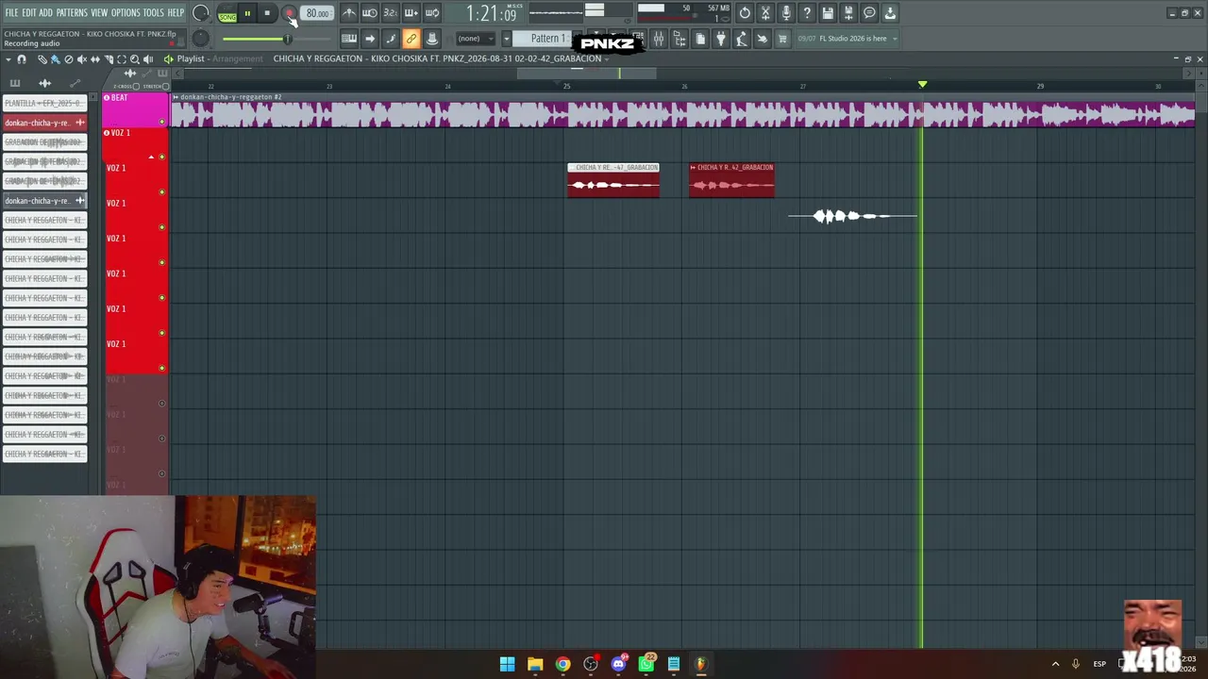Image resolution: width=1208 pixels, height=679 pixels.
Task: Open Windows Start menu
Action: (508, 664)
